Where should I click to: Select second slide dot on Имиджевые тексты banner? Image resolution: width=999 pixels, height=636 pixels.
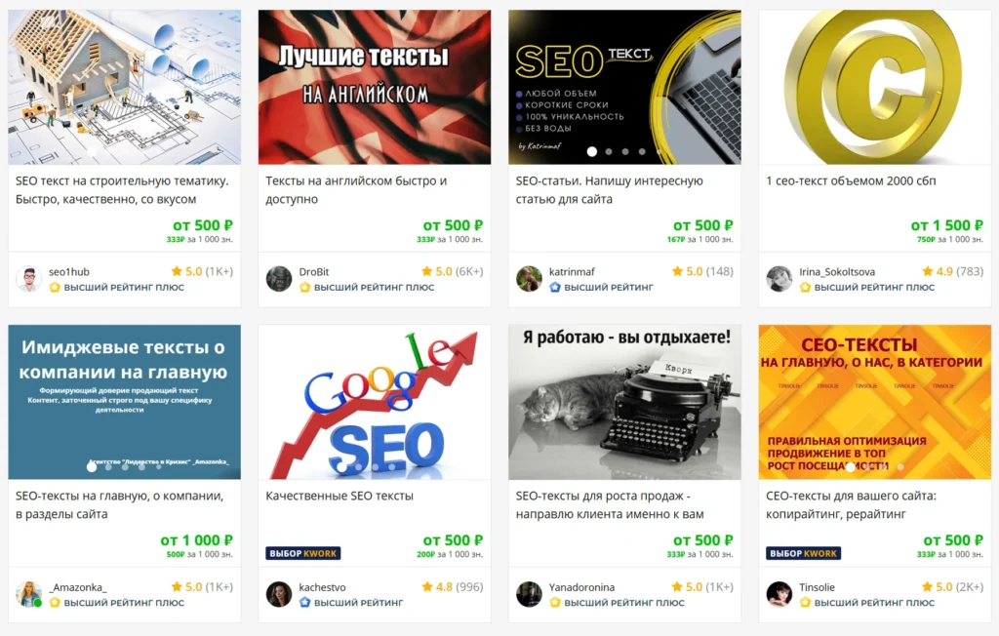(x=108, y=467)
